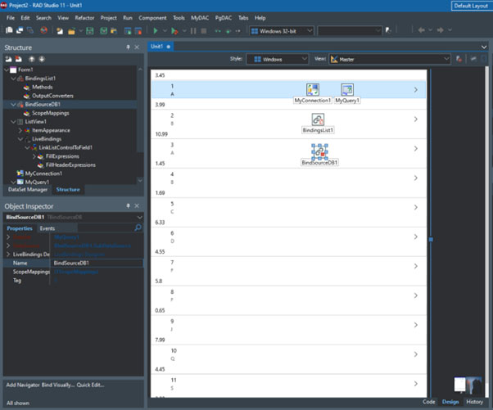Viewport: 493px width, 410px height.
Task: Select the ScopeMappings tree item
Action: click(50, 113)
